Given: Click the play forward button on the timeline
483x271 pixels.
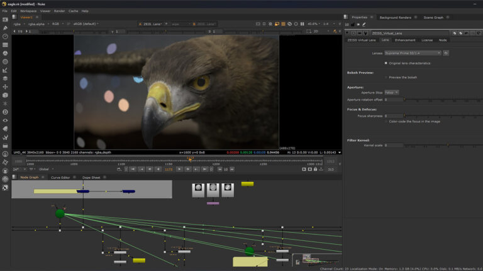Looking at the screenshot, I should [179, 169].
